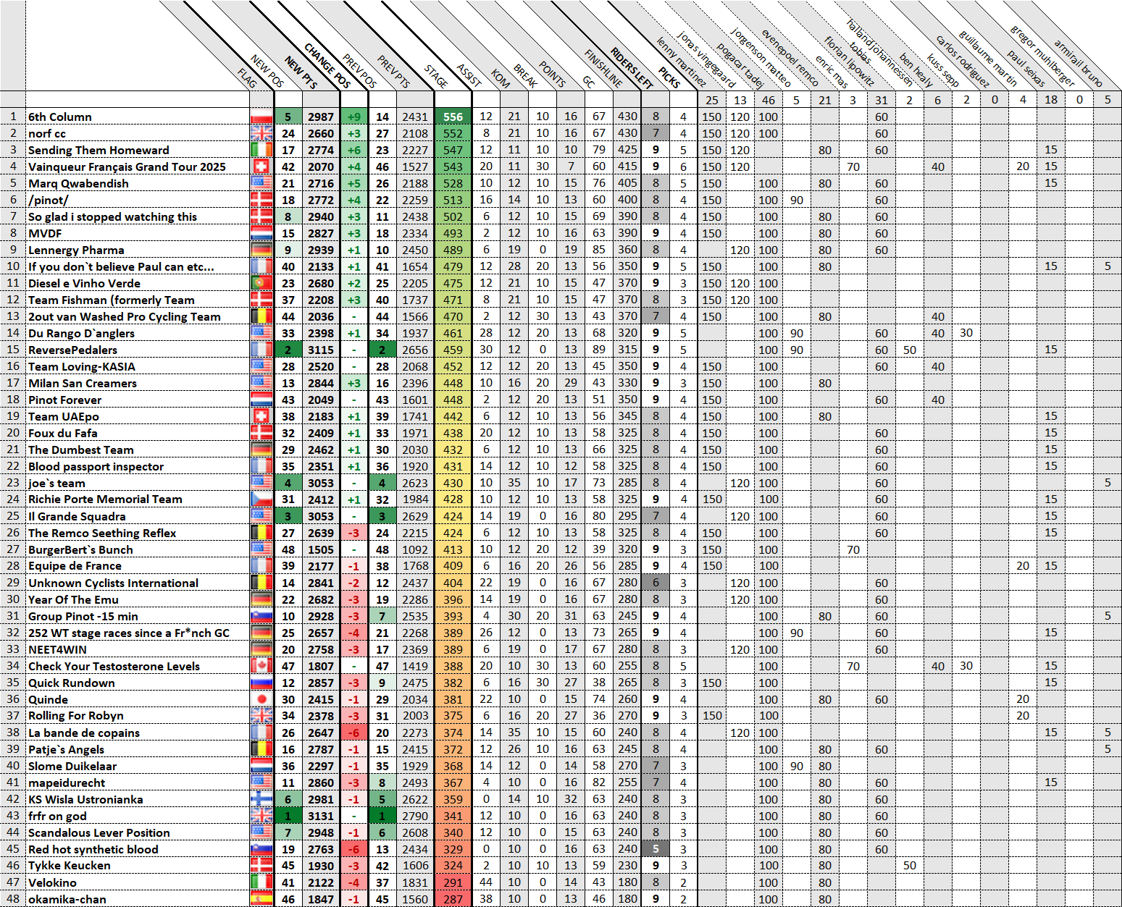Click the team name joe`s team
This screenshot has height=907, width=1122.
click(56, 483)
